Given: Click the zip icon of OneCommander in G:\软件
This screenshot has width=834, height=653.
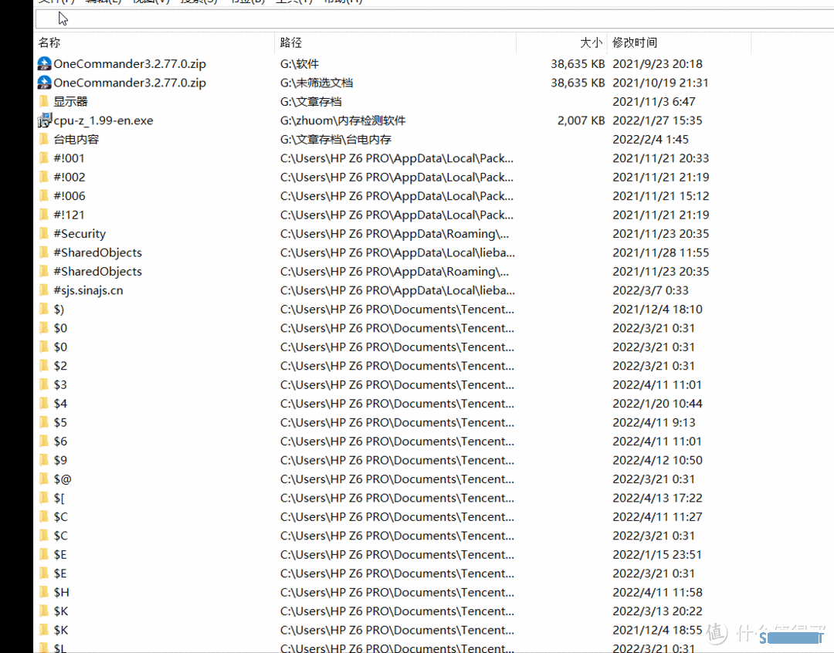Looking at the screenshot, I should (x=44, y=64).
